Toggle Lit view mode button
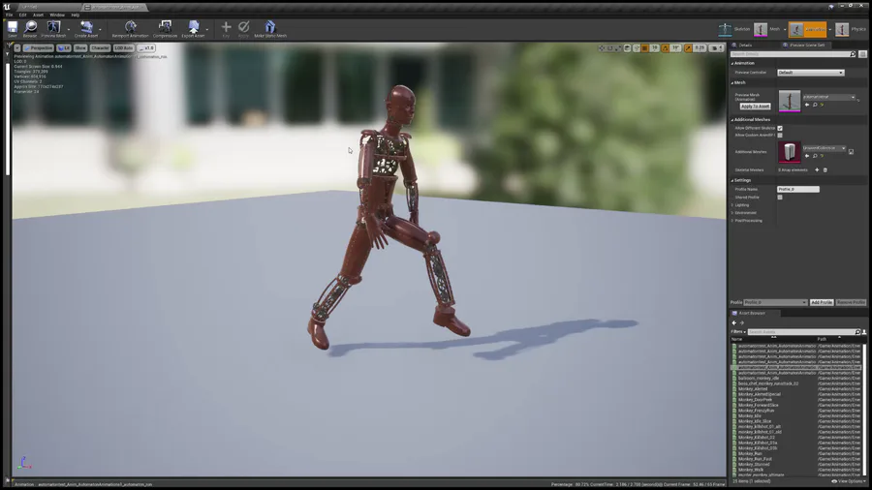This screenshot has width=872, height=490. (x=64, y=48)
